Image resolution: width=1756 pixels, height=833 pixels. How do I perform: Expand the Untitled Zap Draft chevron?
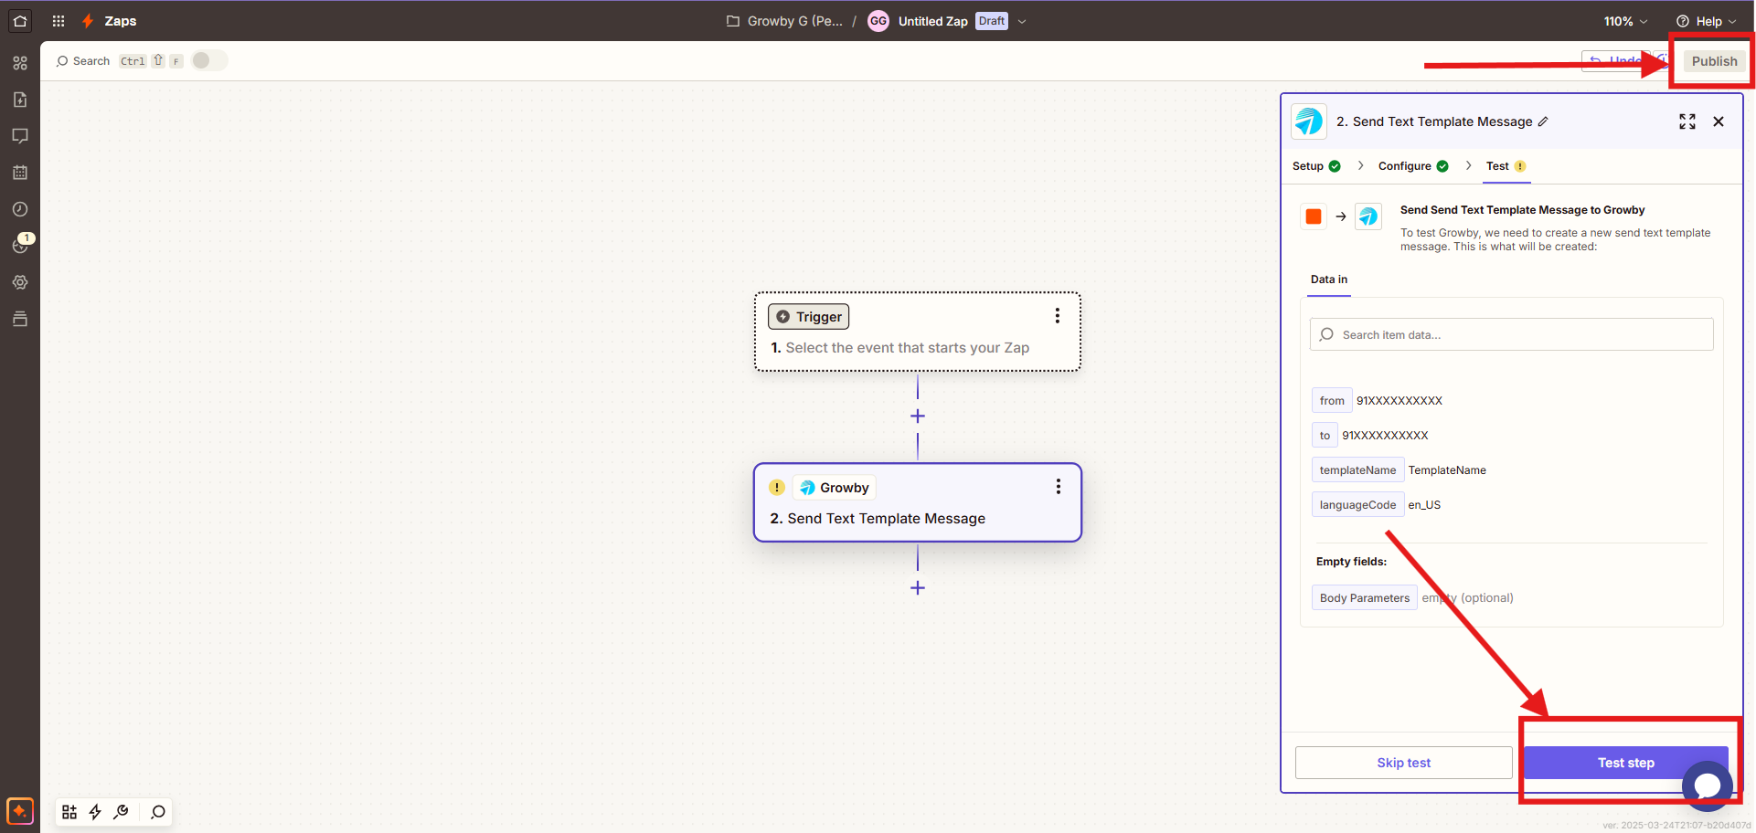1022,21
